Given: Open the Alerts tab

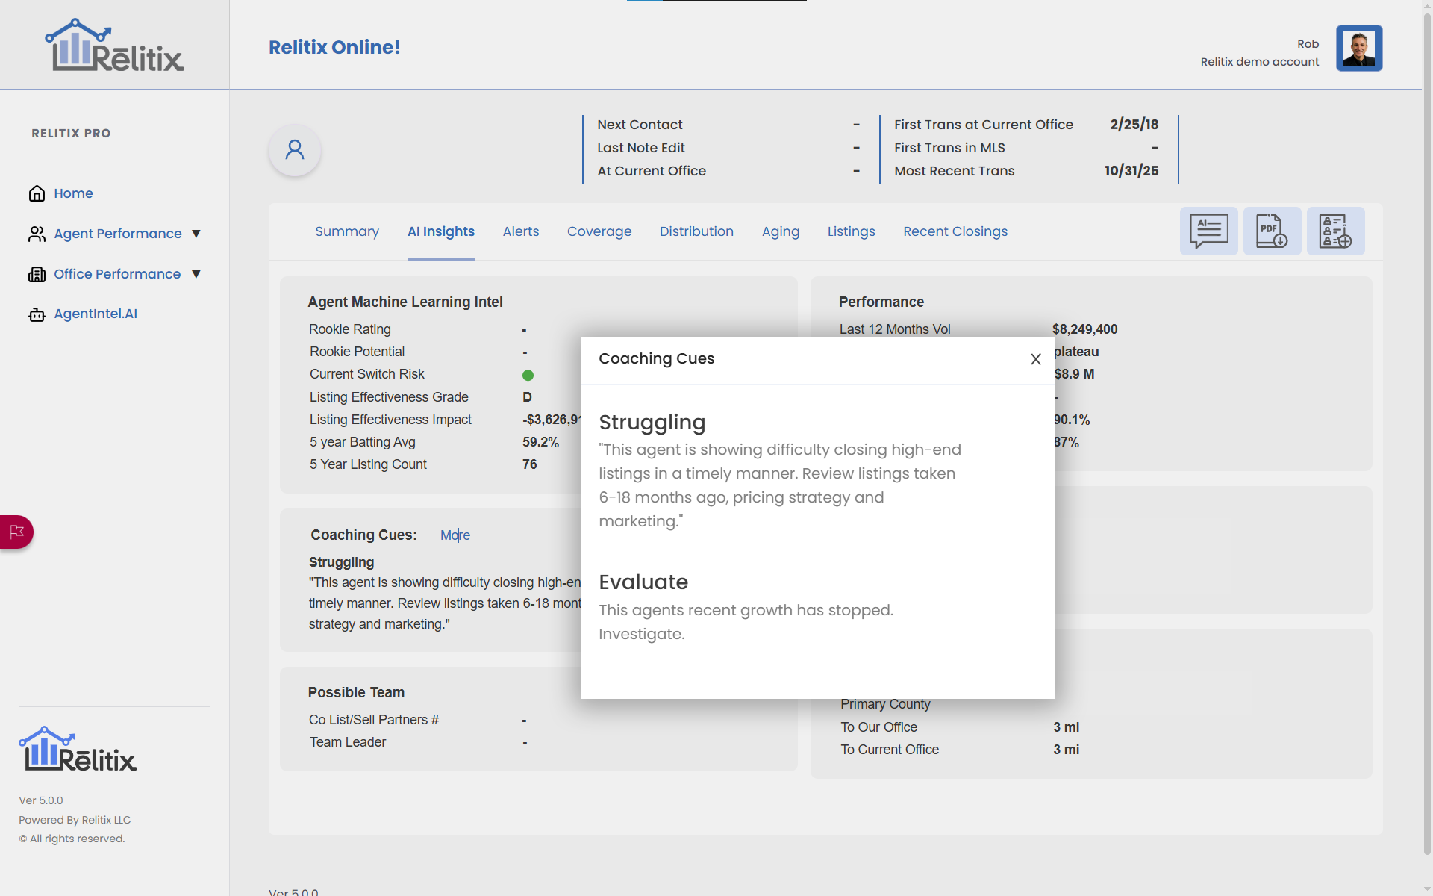Looking at the screenshot, I should coord(520,231).
